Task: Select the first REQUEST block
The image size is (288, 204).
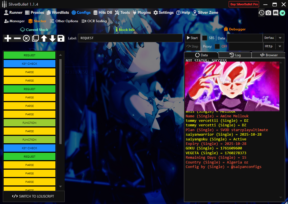Action: [30, 55]
